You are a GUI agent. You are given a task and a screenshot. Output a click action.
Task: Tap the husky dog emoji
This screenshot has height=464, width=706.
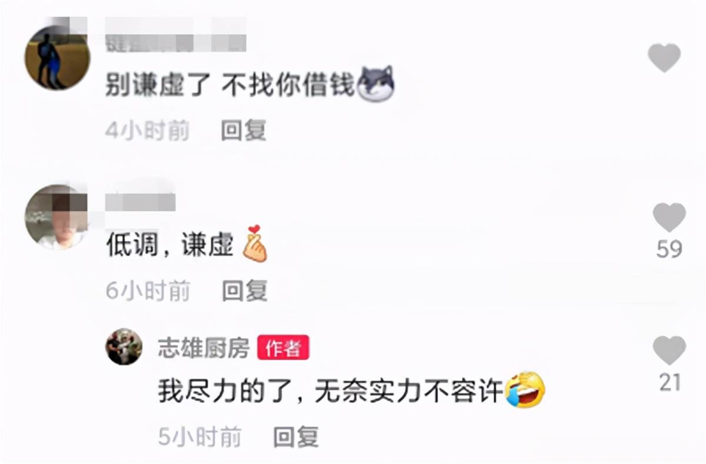pyautogui.click(x=375, y=84)
